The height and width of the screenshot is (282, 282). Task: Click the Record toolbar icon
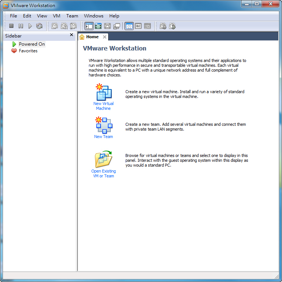pos(163,26)
